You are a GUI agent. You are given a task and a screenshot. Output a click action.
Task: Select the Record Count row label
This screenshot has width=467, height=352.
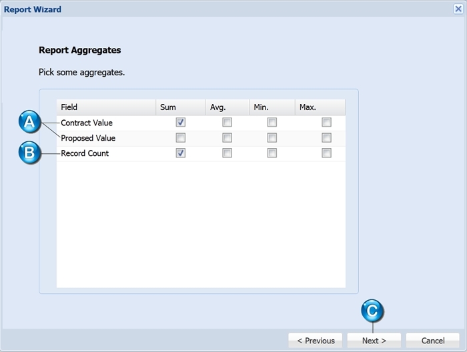pos(85,153)
